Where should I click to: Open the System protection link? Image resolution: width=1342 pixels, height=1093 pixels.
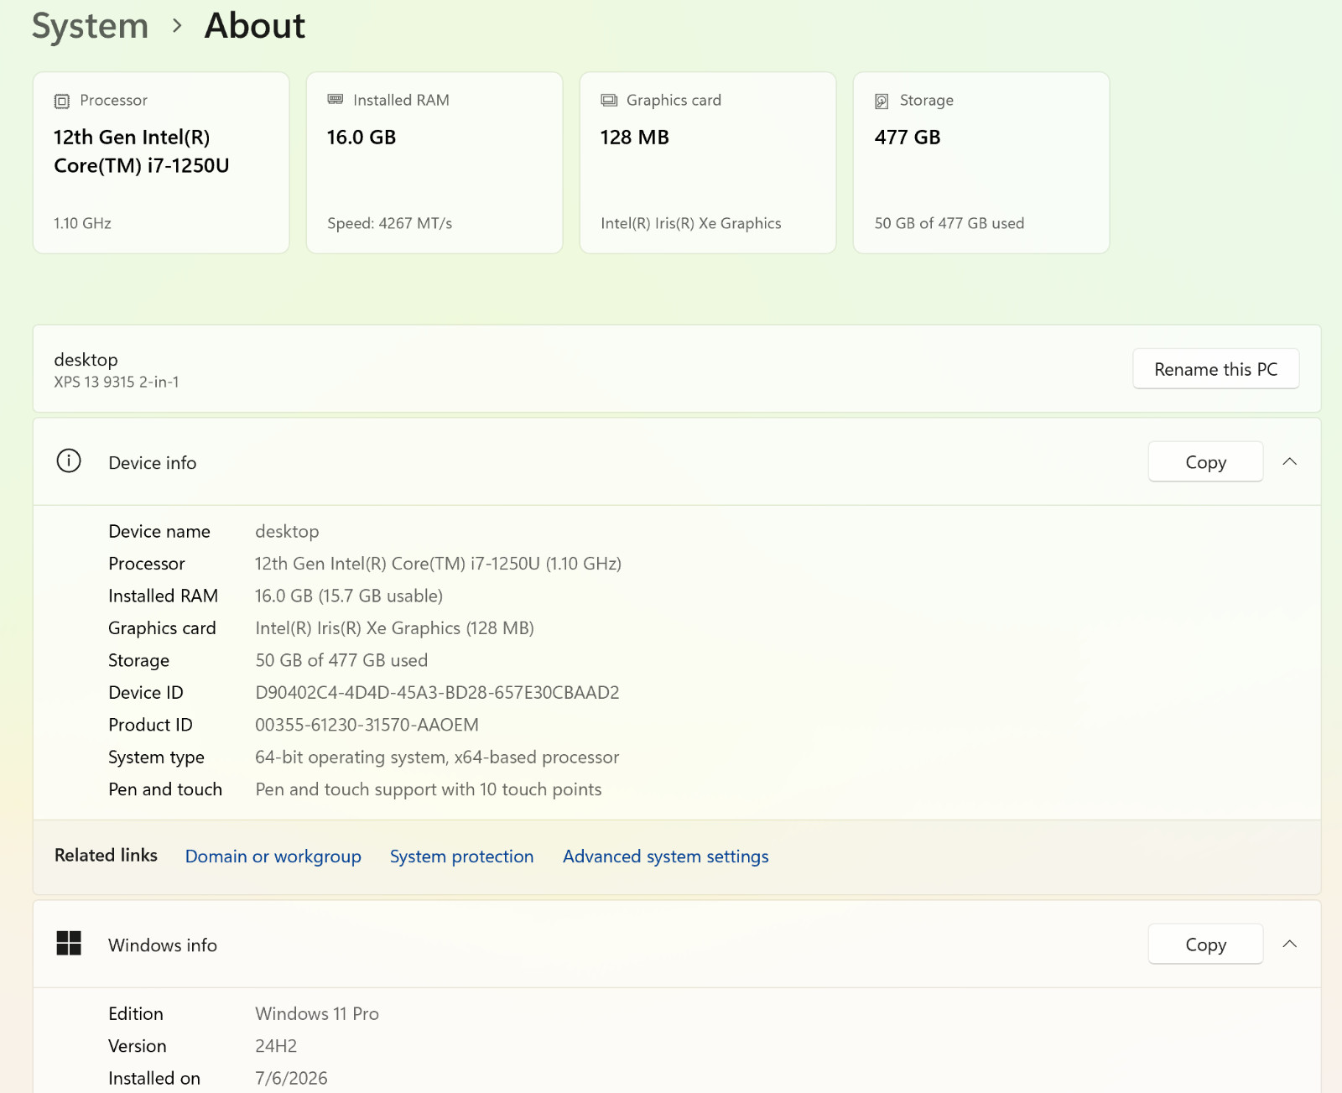click(x=462, y=856)
